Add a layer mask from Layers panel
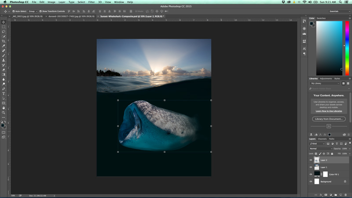The width and height of the screenshot is (352, 198). pyautogui.click(x=326, y=194)
